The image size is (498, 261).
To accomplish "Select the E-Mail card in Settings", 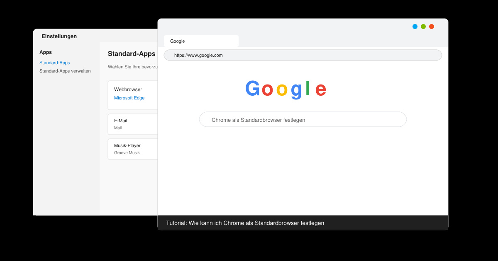I will coord(133,124).
